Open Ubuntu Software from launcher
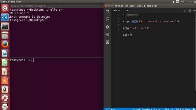This screenshot has width=196, height=110. point(5,80)
